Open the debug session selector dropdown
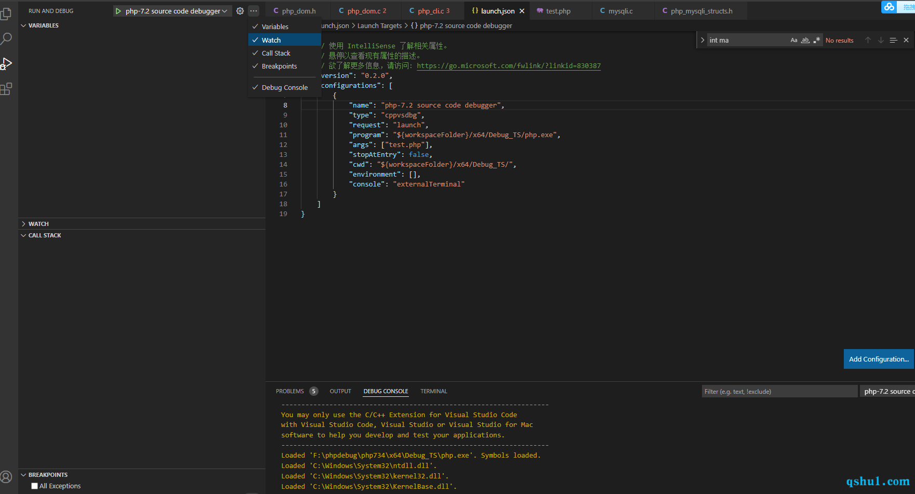 coord(887,391)
